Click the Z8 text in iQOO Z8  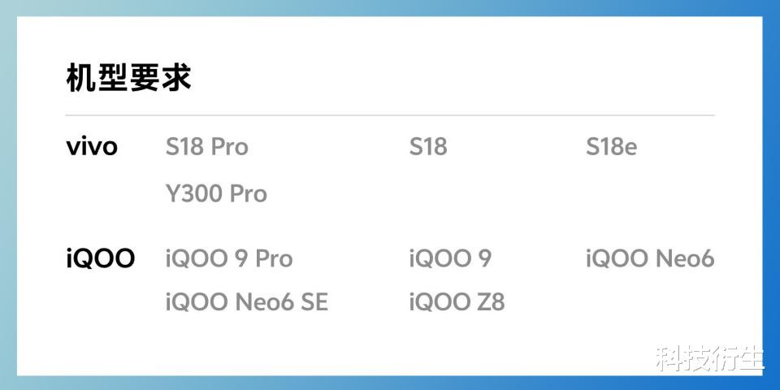point(492,302)
